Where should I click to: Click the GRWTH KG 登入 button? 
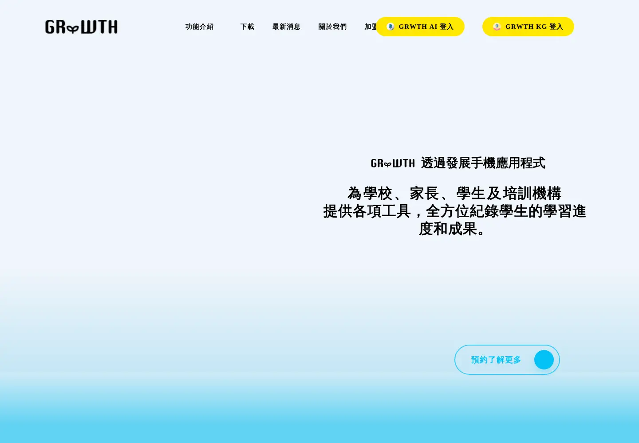click(x=528, y=27)
